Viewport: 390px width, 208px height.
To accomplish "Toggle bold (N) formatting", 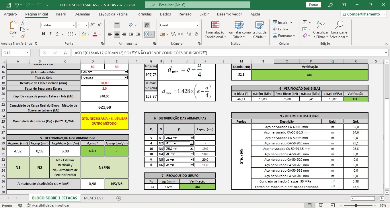I will point(43,34).
